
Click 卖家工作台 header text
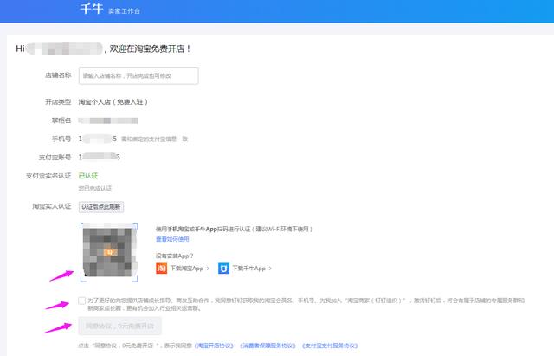tap(124, 11)
